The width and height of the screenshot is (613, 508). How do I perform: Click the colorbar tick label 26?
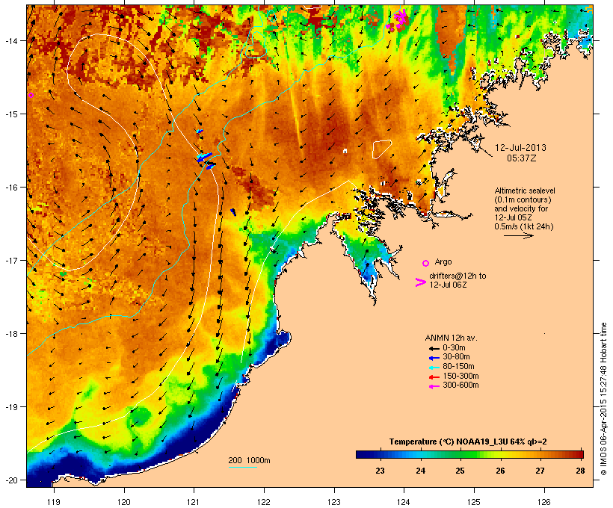[x=500, y=471]
